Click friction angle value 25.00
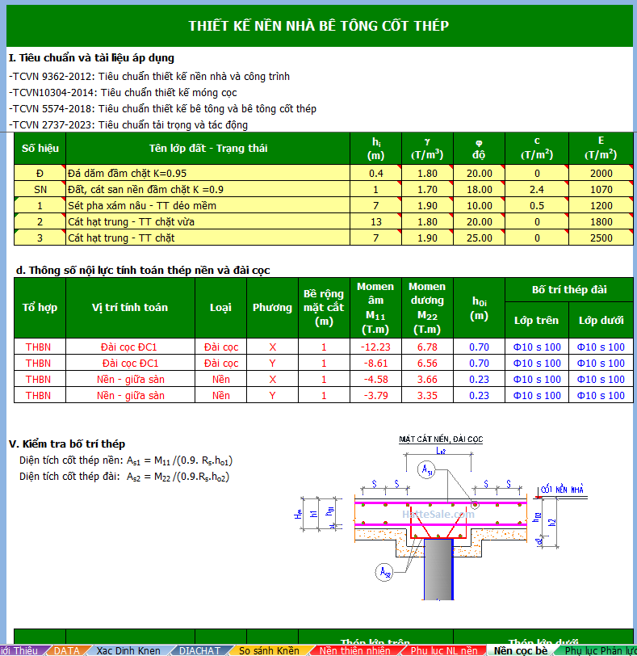637x656 pixels. click(x=479, y=238)
